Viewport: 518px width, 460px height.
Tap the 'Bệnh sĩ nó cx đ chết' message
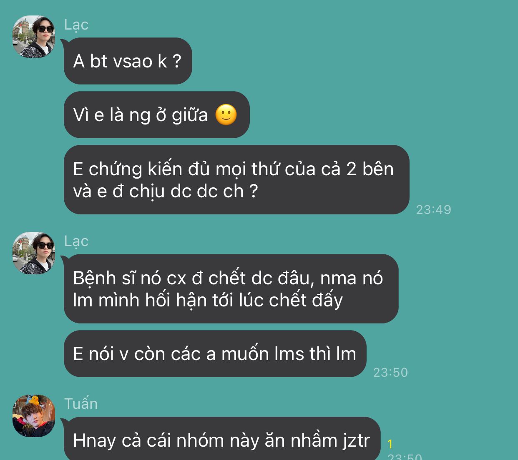(231, 288)
